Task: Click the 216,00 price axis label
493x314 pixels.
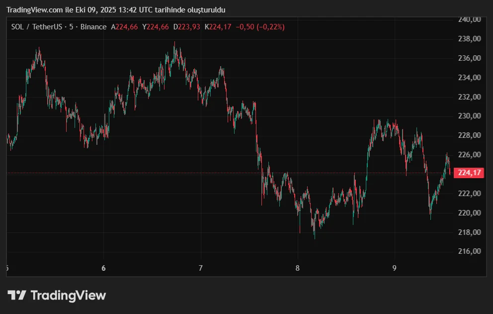Action: [470, 251]
